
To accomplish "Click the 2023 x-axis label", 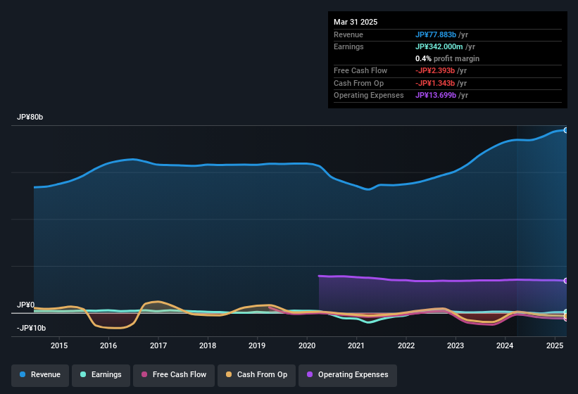I will tap(456, 345).
